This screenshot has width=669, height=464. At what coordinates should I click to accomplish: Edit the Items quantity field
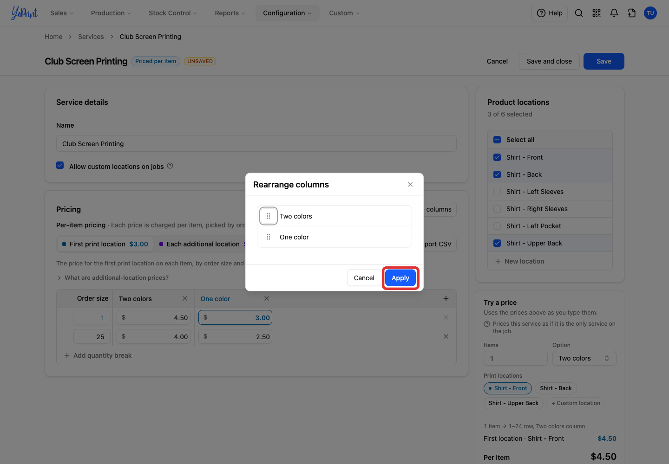click(x=516, y=358)
